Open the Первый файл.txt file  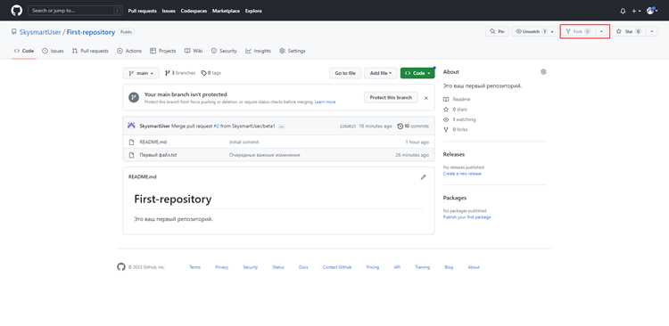(x=158, y=155)
